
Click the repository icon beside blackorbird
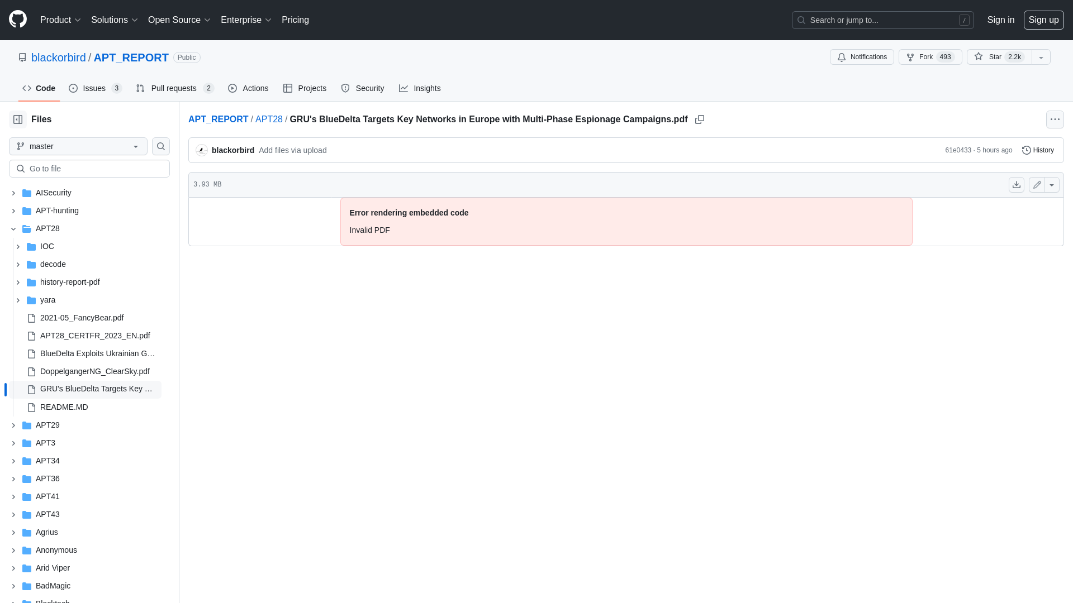22,58
